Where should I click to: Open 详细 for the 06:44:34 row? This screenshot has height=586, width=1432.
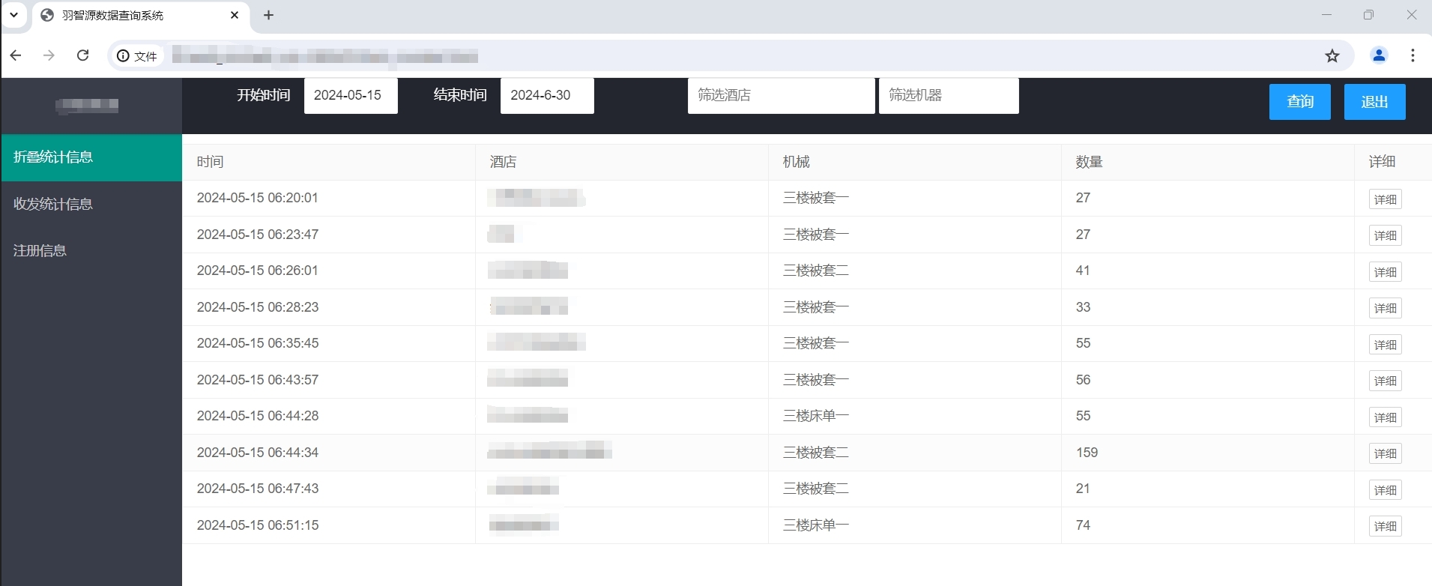1385,453
